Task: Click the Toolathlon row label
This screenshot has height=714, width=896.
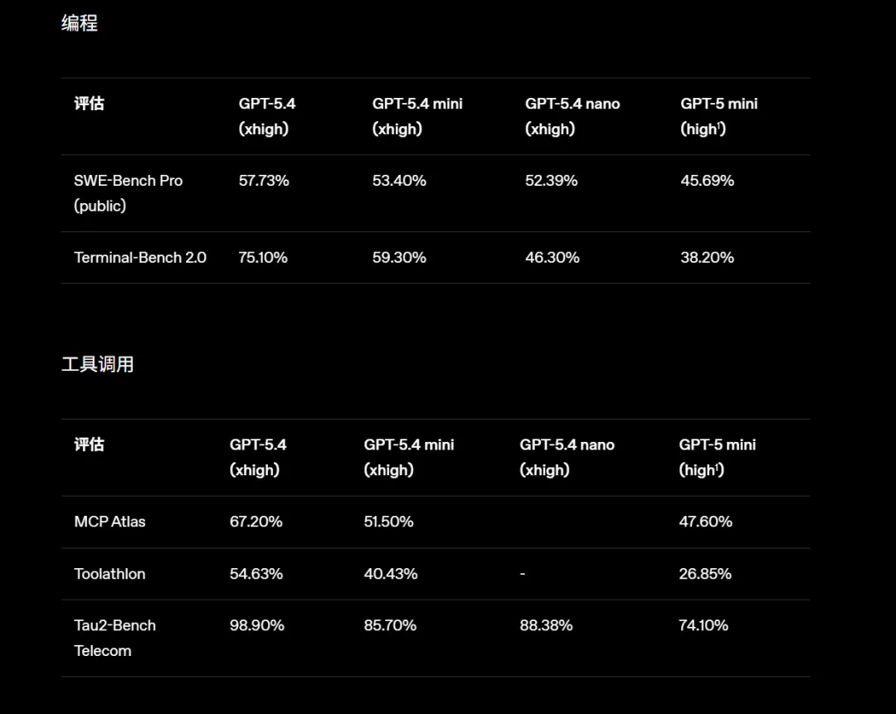Action: tap(110, 574)
